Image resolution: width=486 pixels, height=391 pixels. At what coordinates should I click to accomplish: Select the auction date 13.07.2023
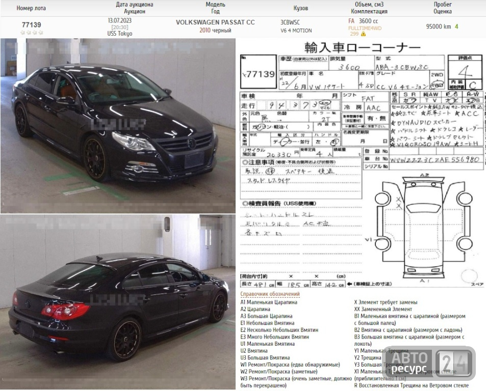tap(120, 20)
